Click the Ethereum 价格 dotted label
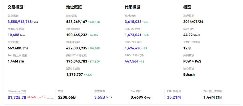The height and width of the screenshot is (106, 243). pos(17,91)
